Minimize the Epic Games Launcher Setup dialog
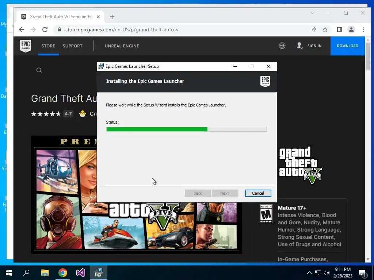Screen dimensions: 374x280 235,66
